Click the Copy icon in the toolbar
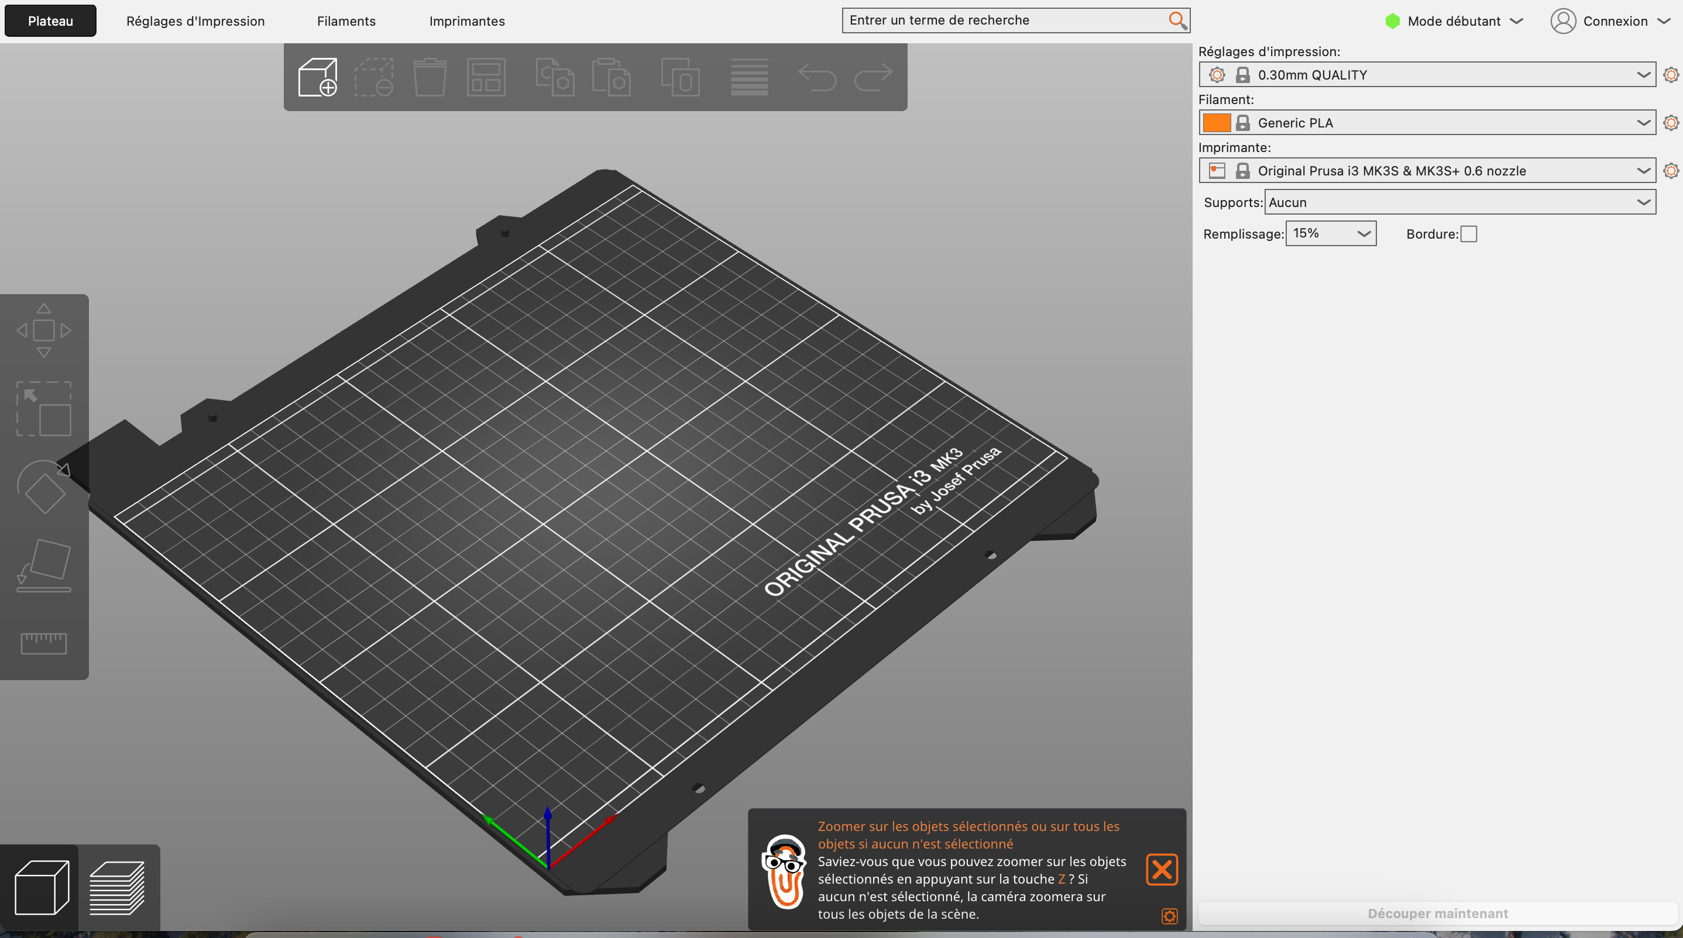Viewport: 1683px width, 938px height. 555,77
